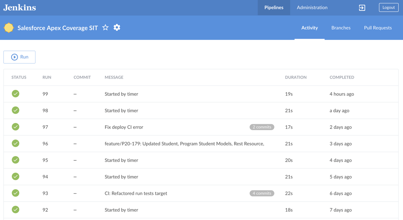Viewport: 403px width, 220px height.
Task: Click the Jenkins logo
Action: coord(19,7)
